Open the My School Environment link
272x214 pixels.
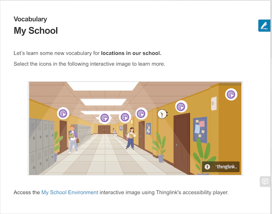[x=69, y=193]
